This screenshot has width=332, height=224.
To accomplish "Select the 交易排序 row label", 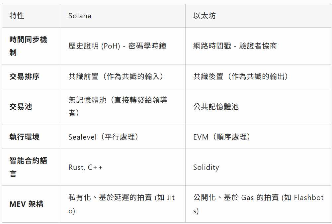I will pos(25,76).
